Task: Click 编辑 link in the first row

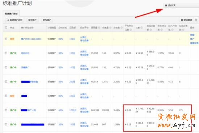Action: click(x=192, y=35)
